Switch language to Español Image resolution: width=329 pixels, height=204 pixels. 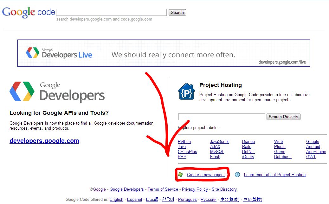(x=134, y=199)
